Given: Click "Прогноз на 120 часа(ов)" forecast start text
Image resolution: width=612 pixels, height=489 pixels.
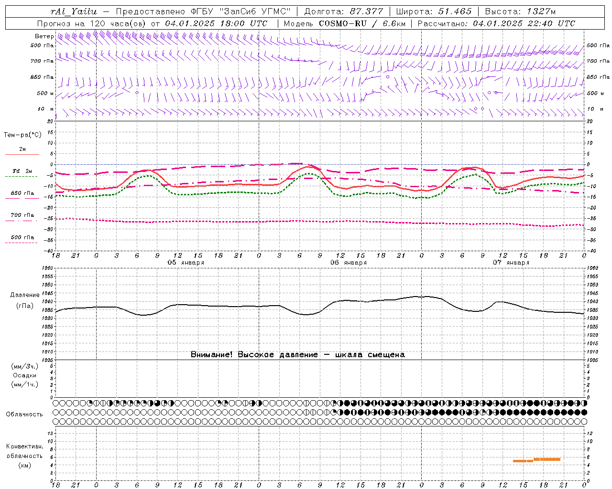Looking at the screenshot, I should pos(92,23).
